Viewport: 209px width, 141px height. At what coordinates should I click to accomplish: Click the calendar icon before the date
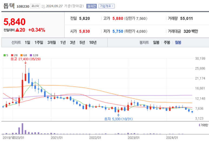(x=43, y=6)
